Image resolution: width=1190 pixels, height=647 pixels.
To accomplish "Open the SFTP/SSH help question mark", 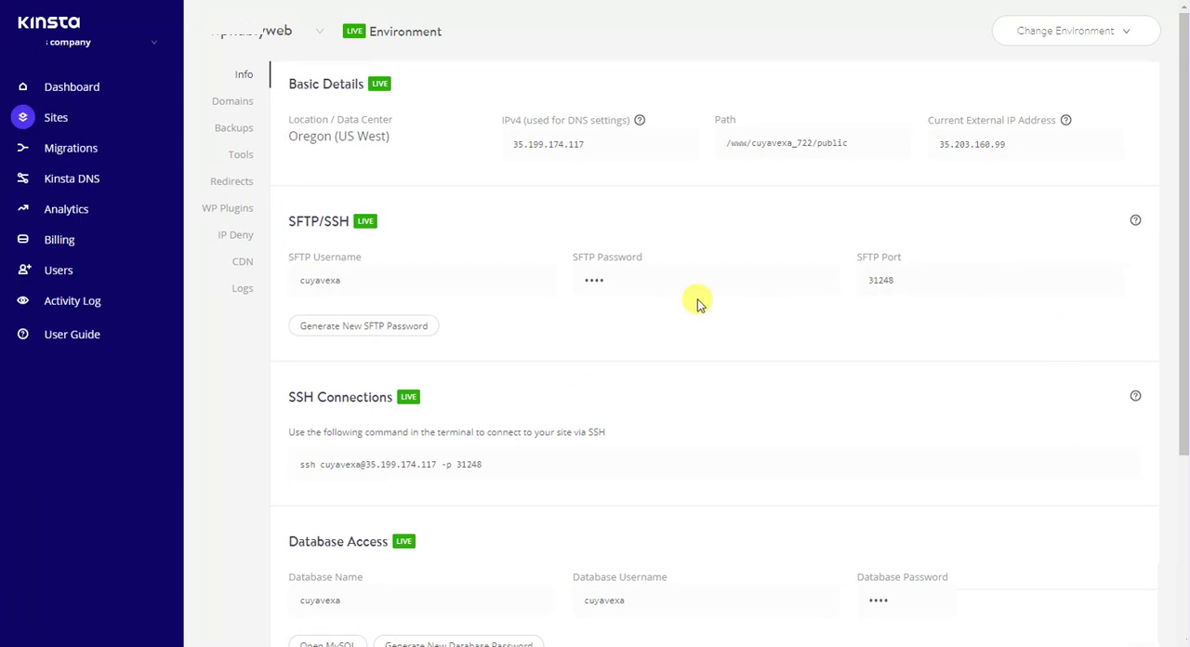I will click(x=1135, y=219).
